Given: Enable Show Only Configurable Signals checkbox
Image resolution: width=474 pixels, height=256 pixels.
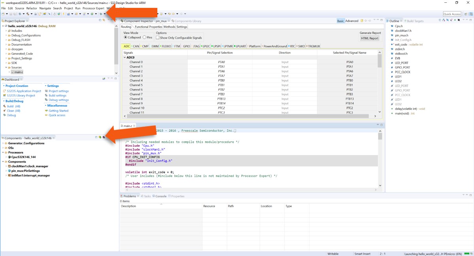Looking at the screenshot, I should 158,38.
